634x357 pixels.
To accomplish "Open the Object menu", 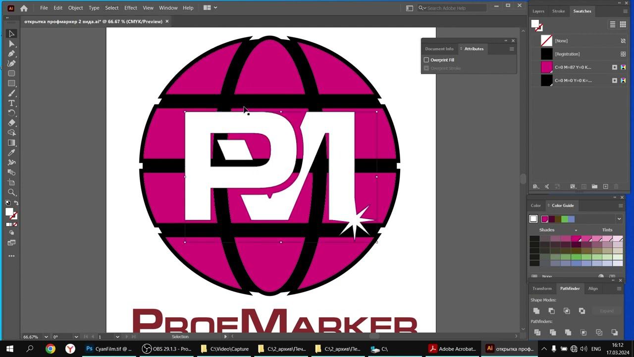I will [75, 8].
